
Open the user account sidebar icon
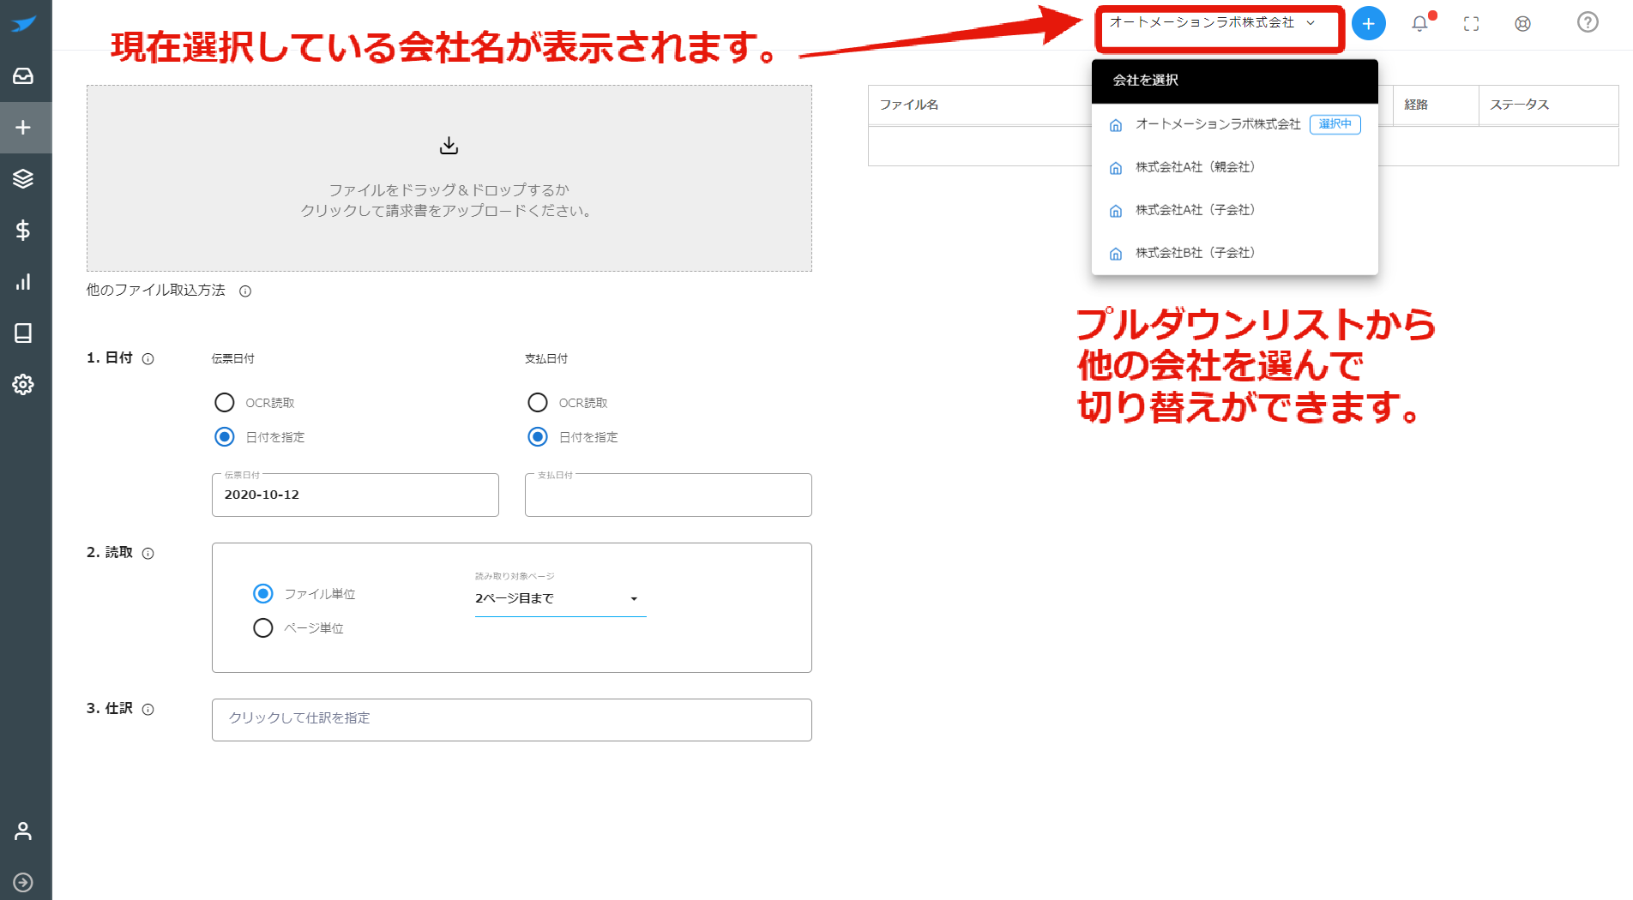(x=23, y=831)
